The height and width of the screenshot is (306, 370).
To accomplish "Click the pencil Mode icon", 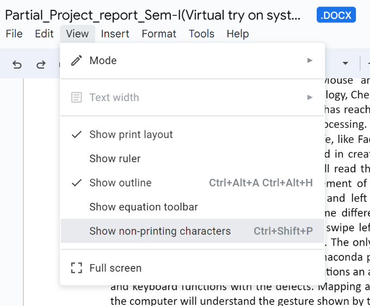I will pos(77,60).
